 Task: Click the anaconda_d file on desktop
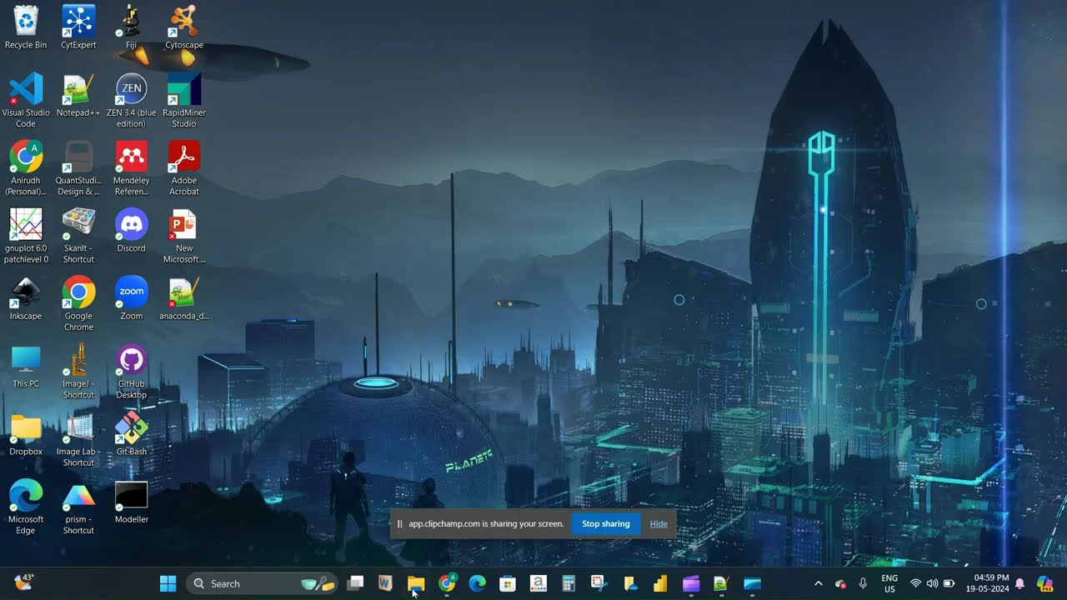(184, 298)
